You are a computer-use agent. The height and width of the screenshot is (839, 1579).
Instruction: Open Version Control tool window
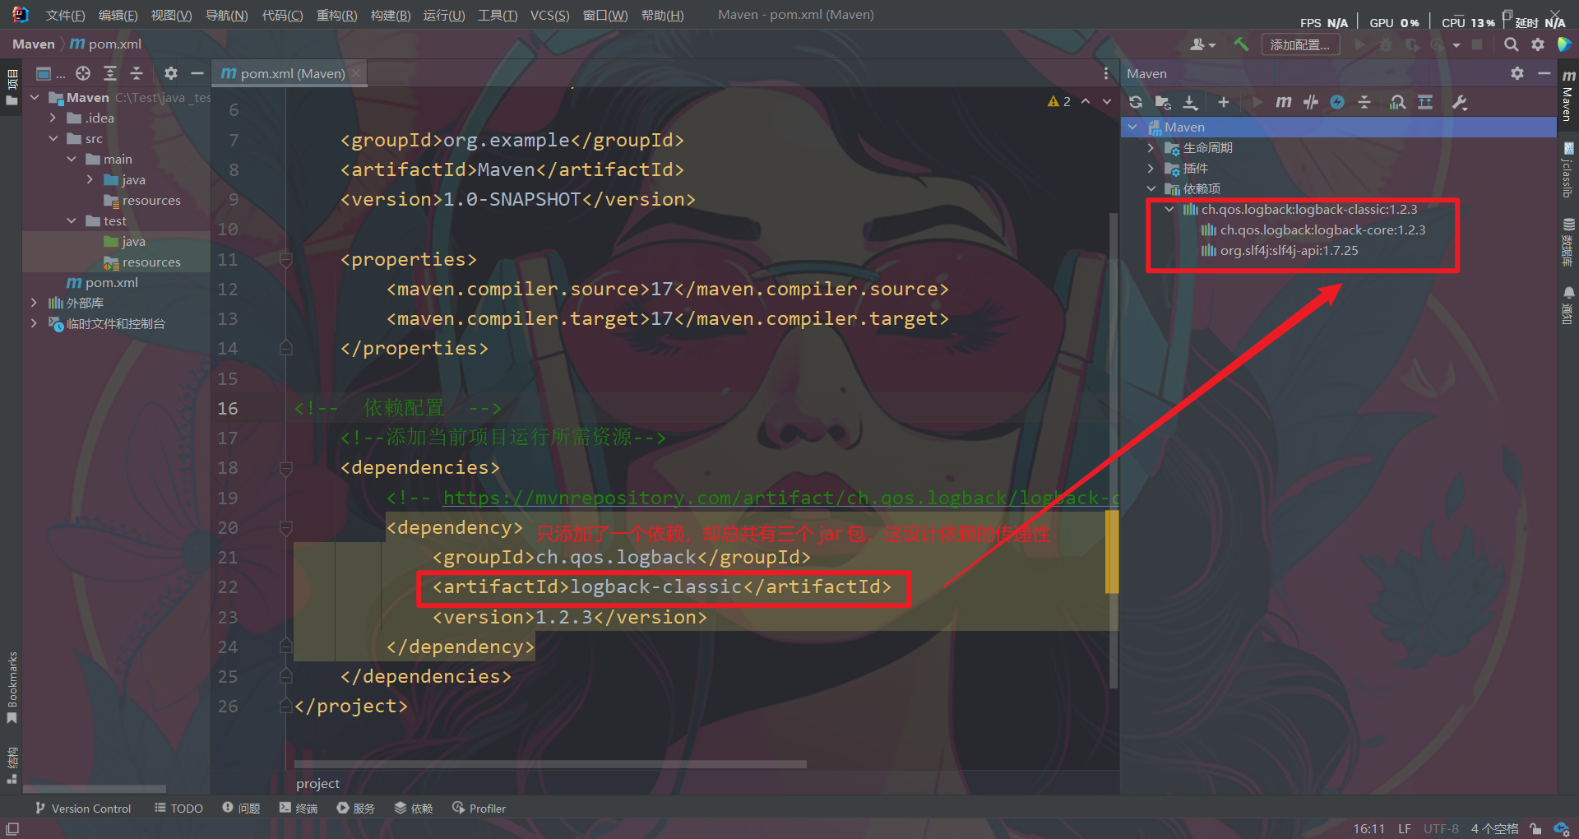pyautogui.click(x=82, y=809)
